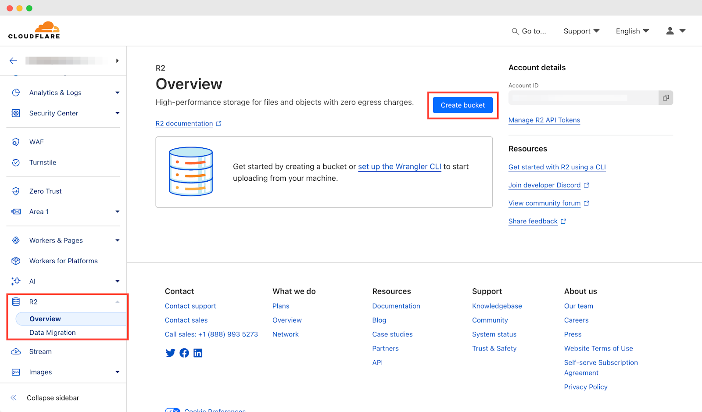Open the Twitter social icon
The width and height of the screenshot is (702, 412).
coord(170,353)
